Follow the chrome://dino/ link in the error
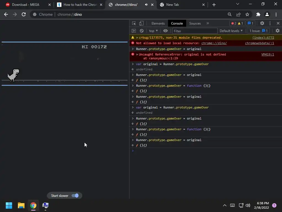 tap(214, 43)
